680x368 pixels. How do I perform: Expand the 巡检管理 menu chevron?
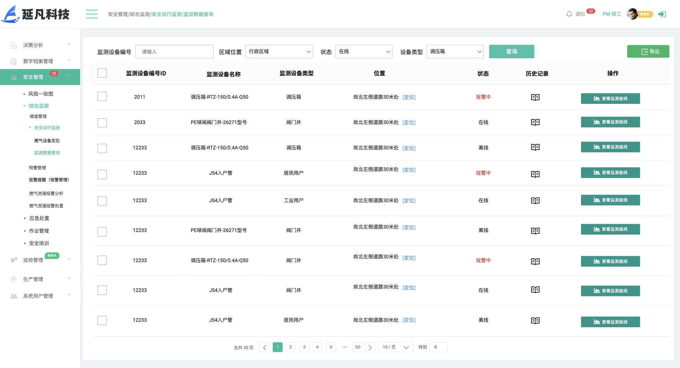tap(69, 259)
